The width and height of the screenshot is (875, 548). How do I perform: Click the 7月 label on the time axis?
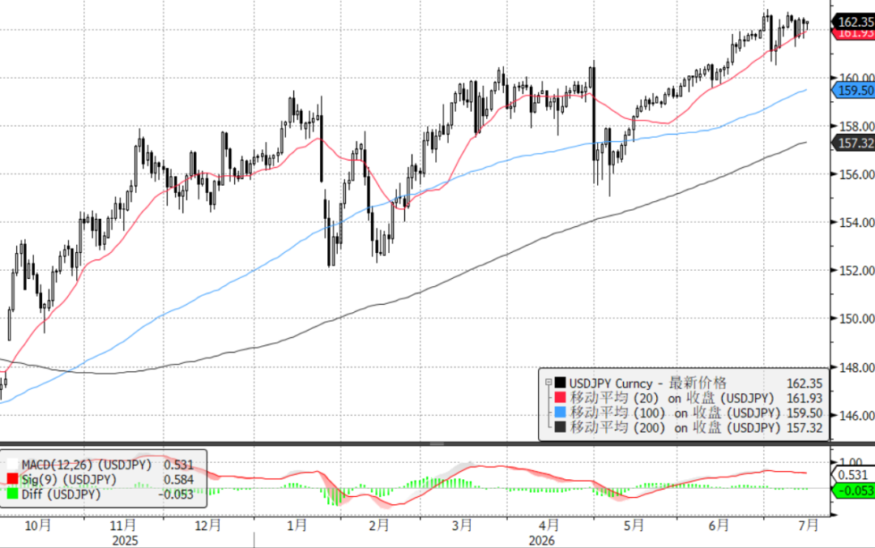[x=808, y=525]
